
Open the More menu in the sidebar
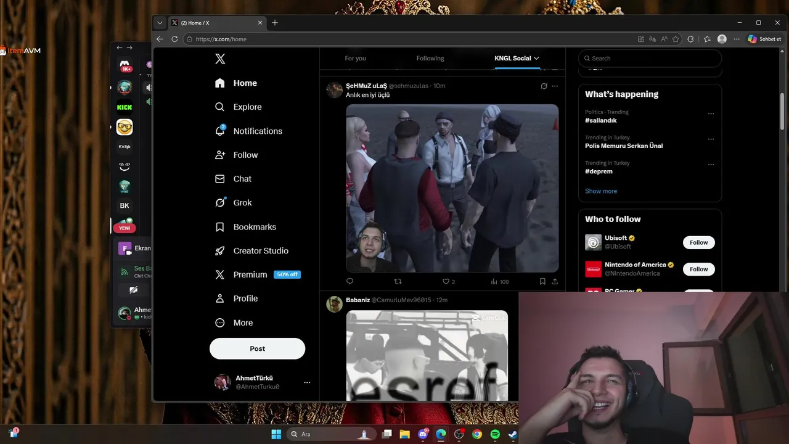[234, 323]
